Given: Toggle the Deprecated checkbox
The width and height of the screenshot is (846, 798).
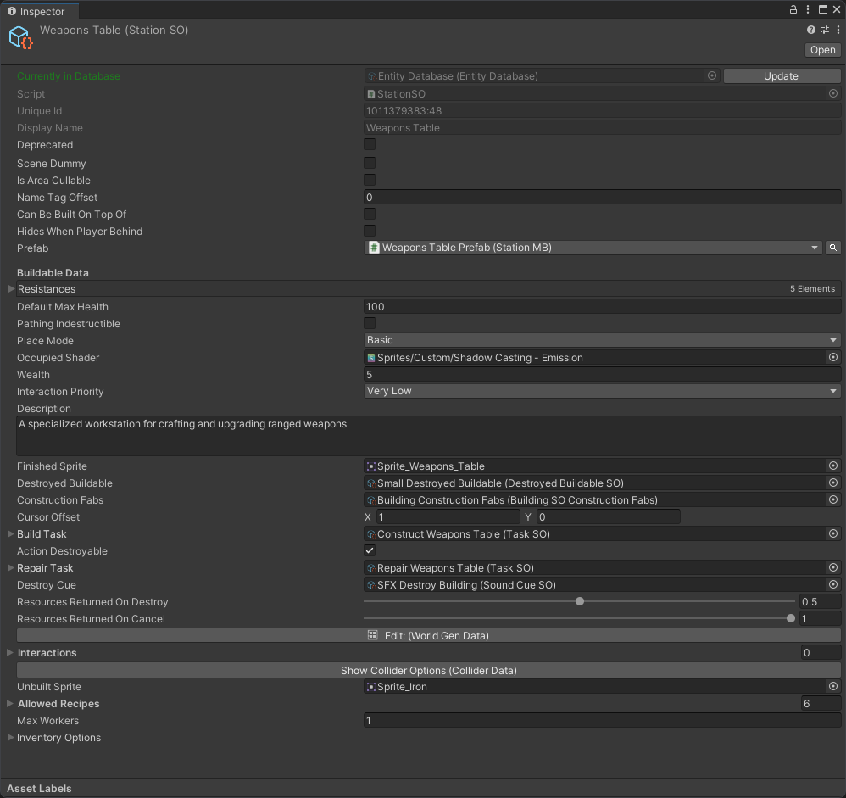Looking at the screenshot, I should (x=370, y=144).
